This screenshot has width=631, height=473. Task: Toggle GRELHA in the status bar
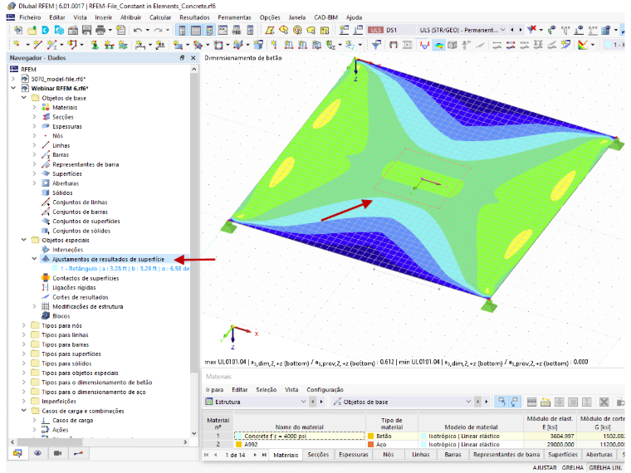(572, 468)
